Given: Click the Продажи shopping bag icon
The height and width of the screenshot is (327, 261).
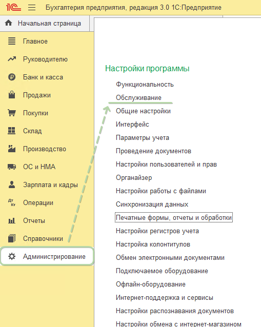Looking at the screenshot, I should coord(12,95).
